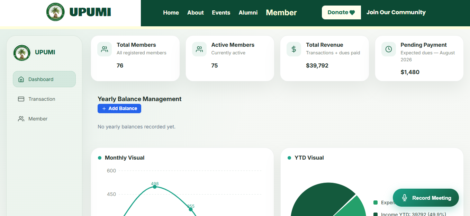Click the Total Revenue dollar icon
The height and width of the screenshot is (216, 470).
coord(294,49)
